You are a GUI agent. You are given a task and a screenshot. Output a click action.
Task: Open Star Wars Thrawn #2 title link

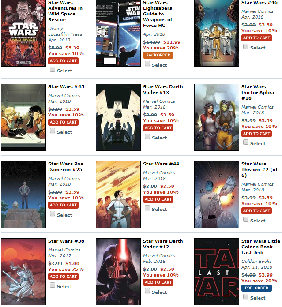coord(259,169)
